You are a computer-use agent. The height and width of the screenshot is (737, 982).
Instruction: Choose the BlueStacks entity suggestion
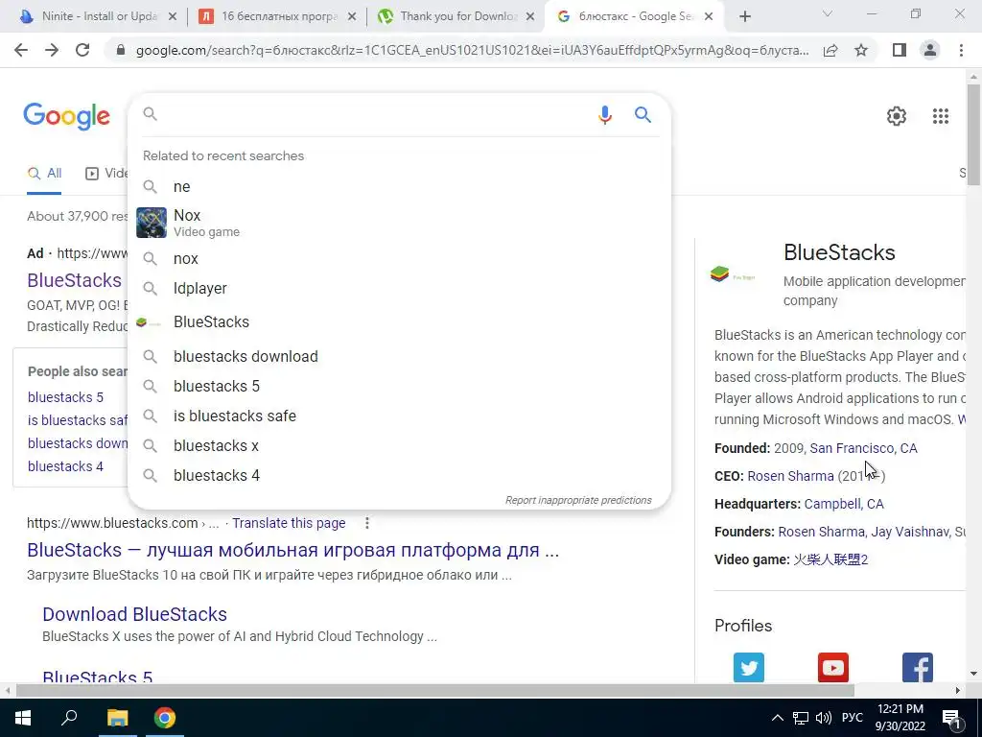click(x=399, y=322)
